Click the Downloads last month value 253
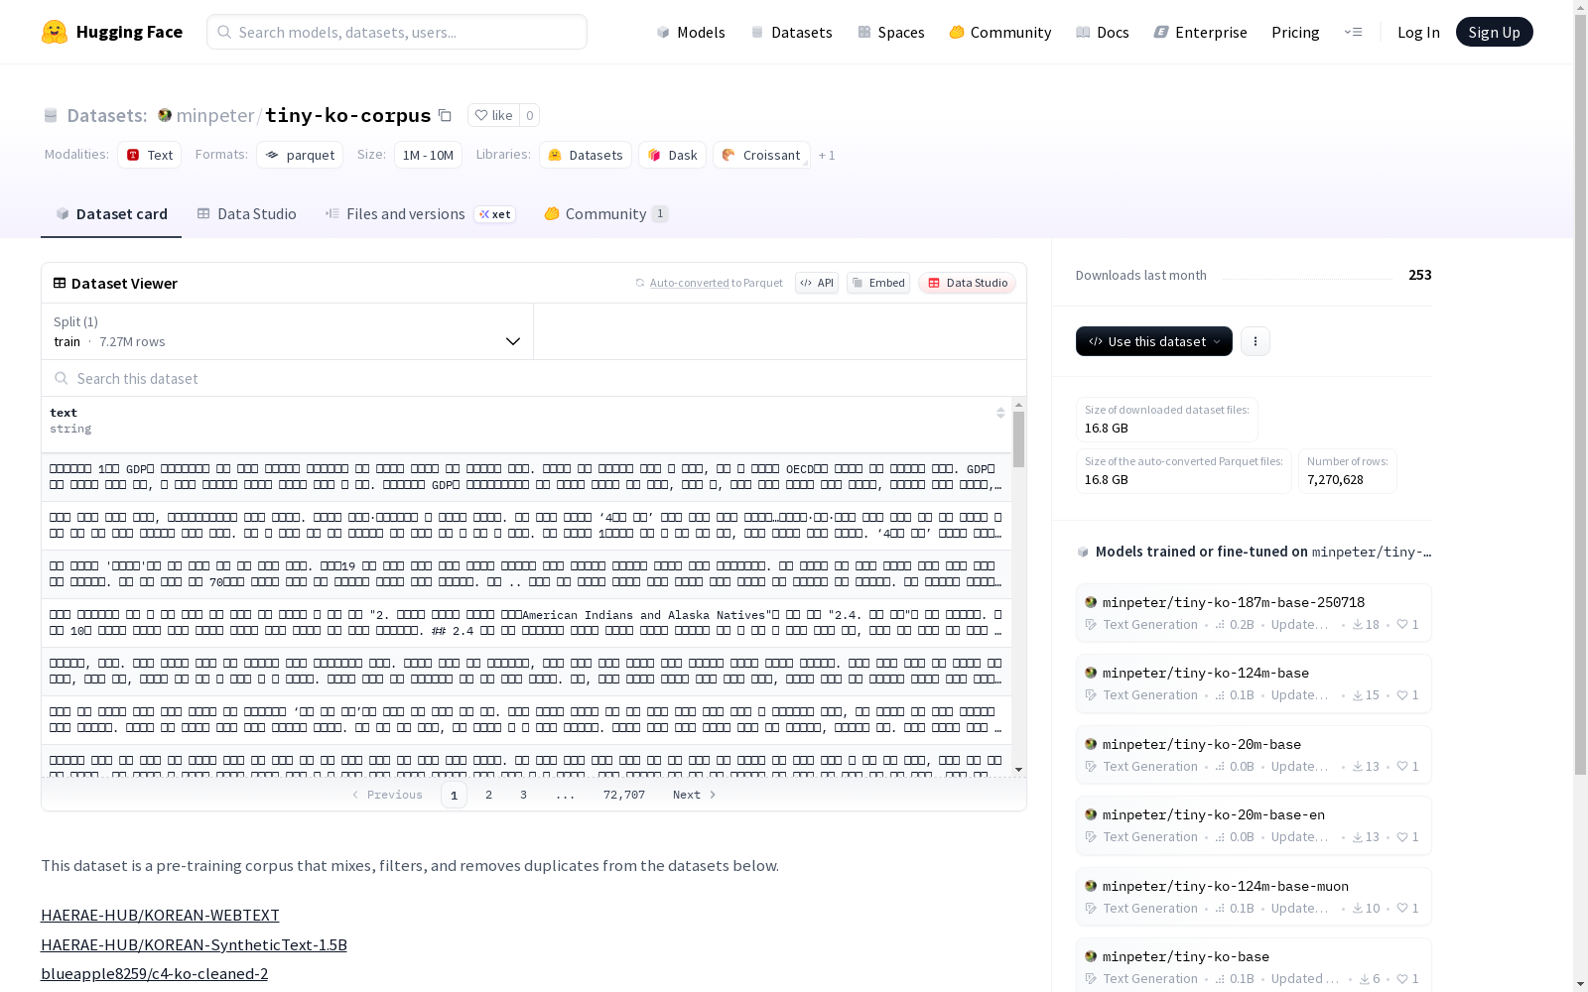The width and height of the screenshot is (1588, 992). click(x=1420, y=275)
